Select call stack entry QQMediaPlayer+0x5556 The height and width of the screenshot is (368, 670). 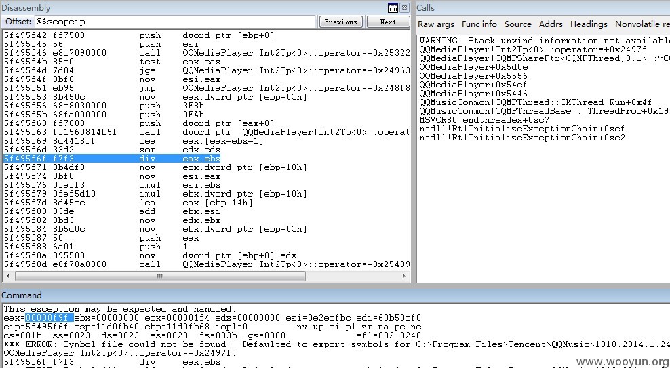(473, 76)
